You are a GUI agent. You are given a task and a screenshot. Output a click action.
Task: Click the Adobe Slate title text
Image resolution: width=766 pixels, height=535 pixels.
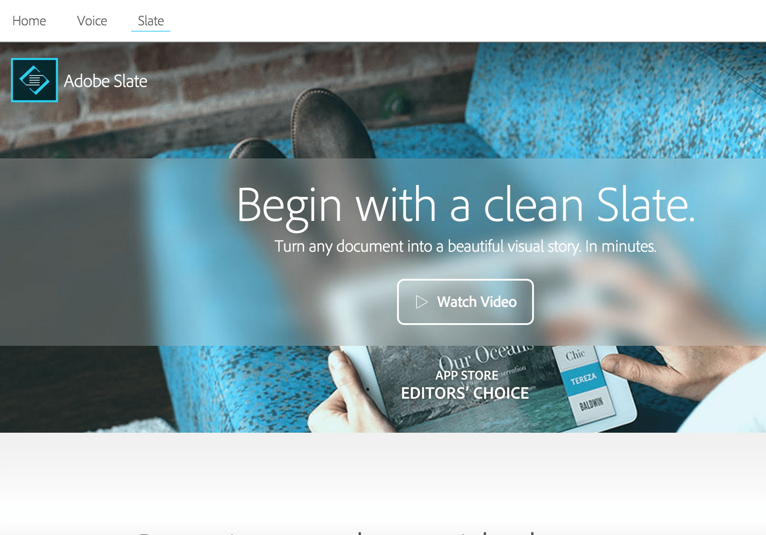[x=106, y=81]
